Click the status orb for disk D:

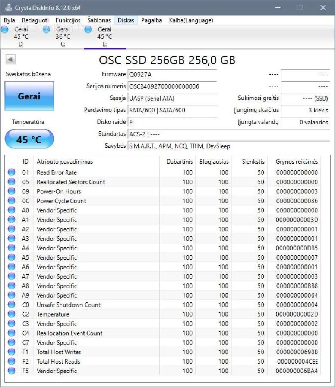point(5,30)
